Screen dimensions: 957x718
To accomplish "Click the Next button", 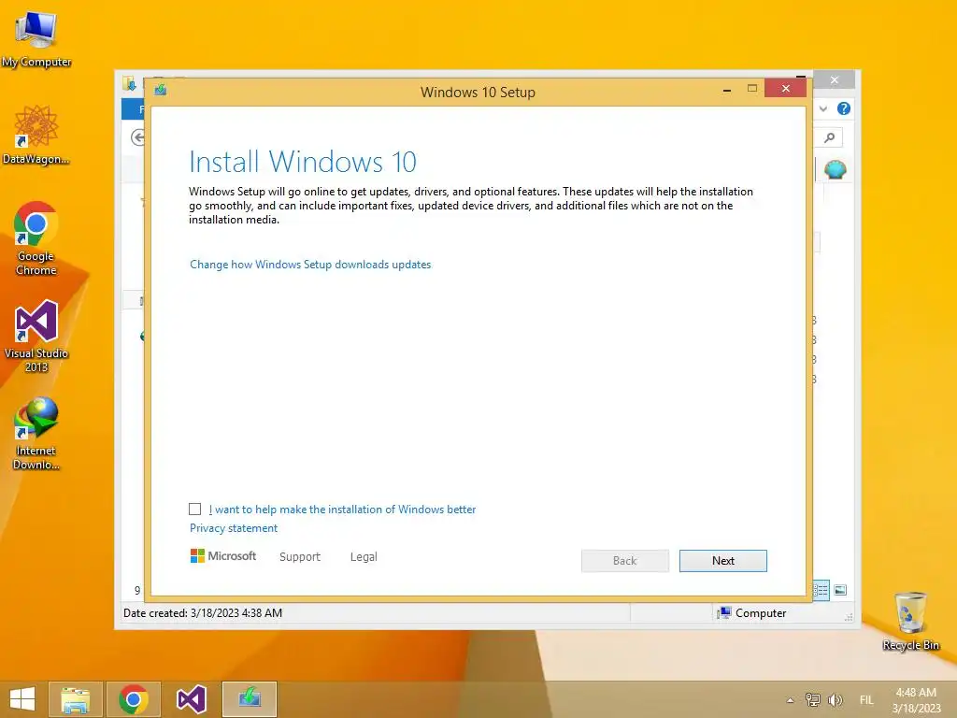I will (x=723, y=561).
